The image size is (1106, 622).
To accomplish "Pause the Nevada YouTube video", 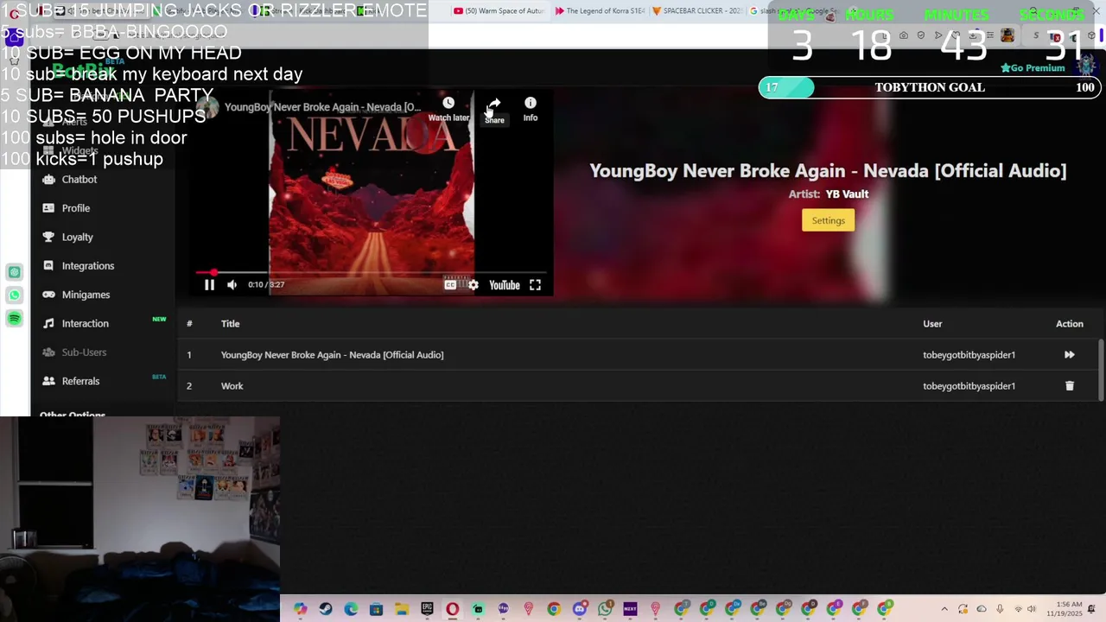I will 209,285.
